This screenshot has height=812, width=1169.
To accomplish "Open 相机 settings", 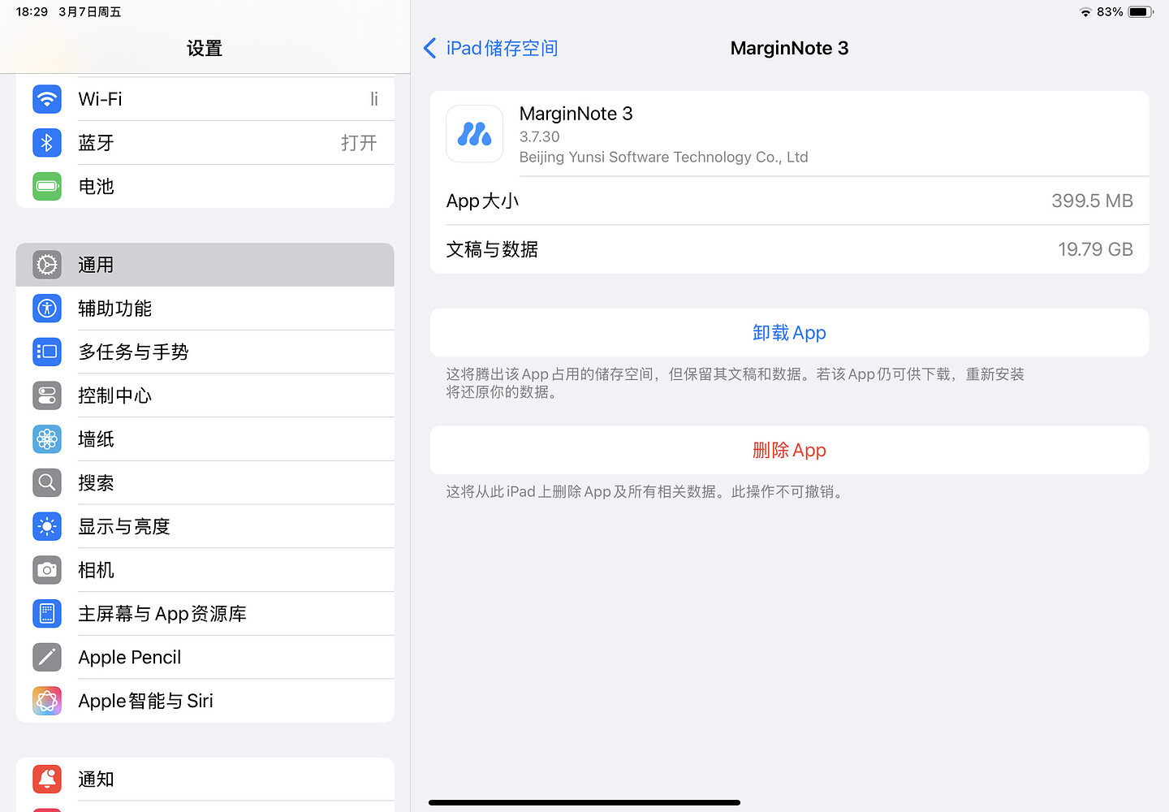I will 205,570.
